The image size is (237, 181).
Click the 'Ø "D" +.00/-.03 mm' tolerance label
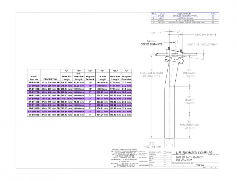[152, 145]
